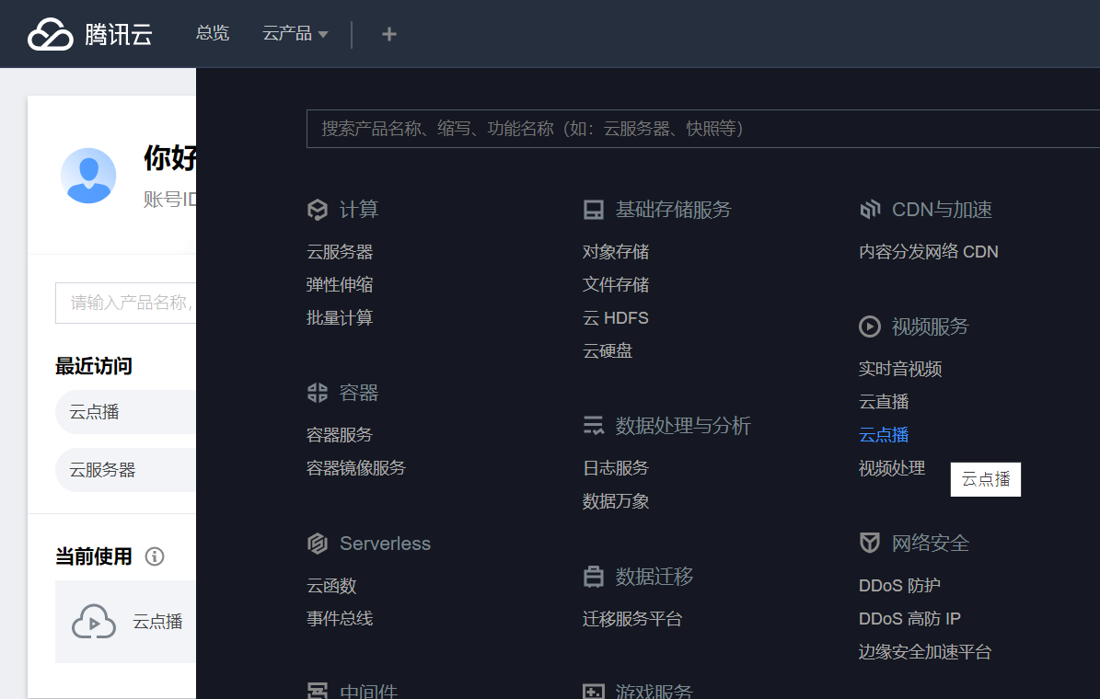Viewport: 1100px width, 699px height.
Task: Select recent 云服务器 pill button
Action: point(102,470)
